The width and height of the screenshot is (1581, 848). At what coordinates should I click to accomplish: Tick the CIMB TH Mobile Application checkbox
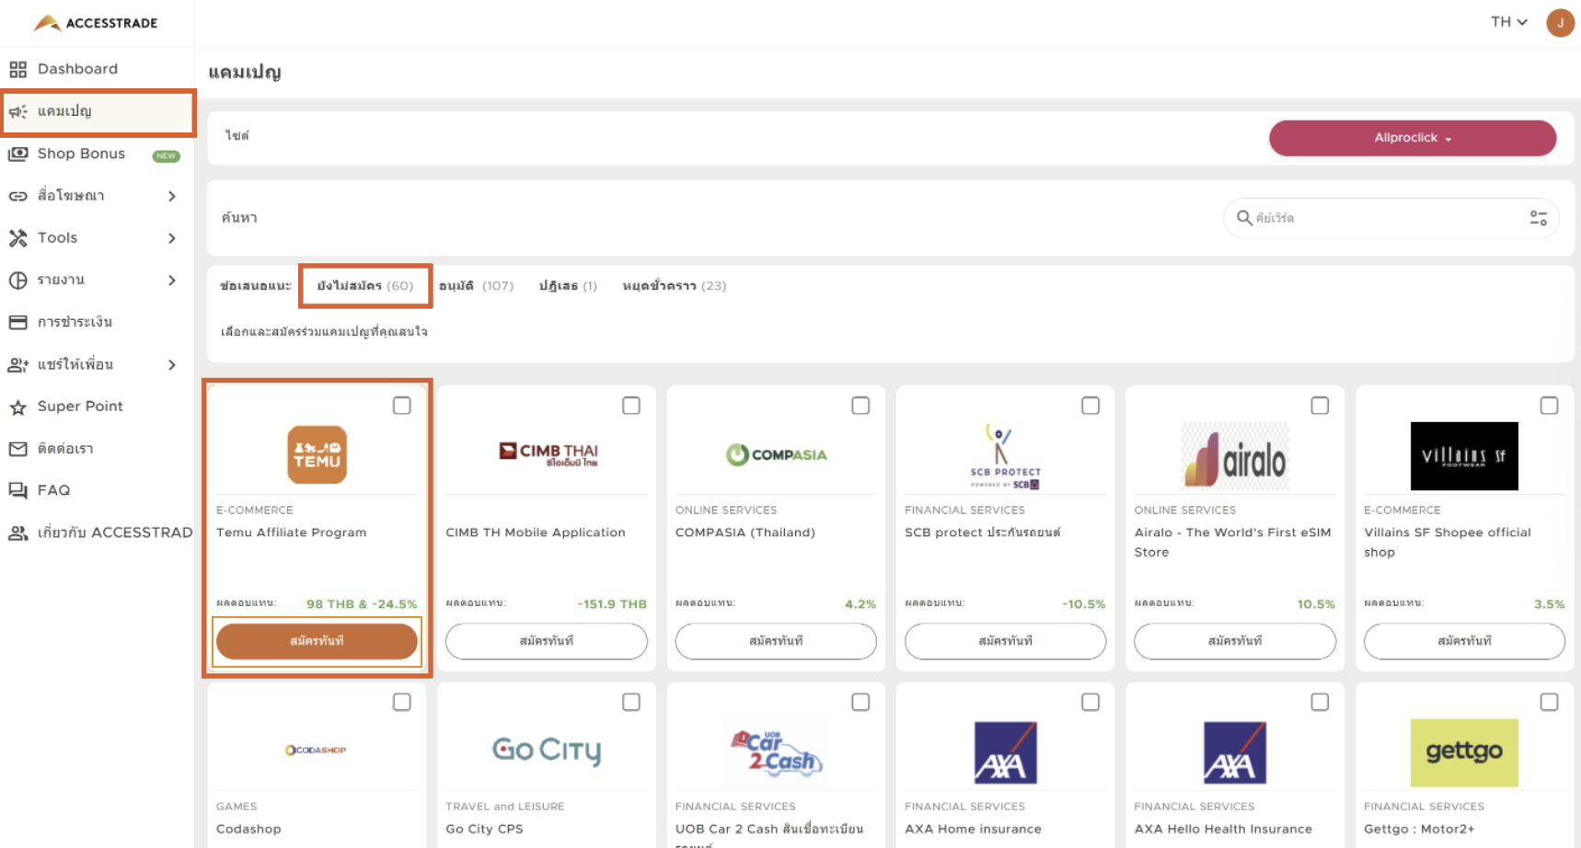pyautogui.click(x=631, y=406)
